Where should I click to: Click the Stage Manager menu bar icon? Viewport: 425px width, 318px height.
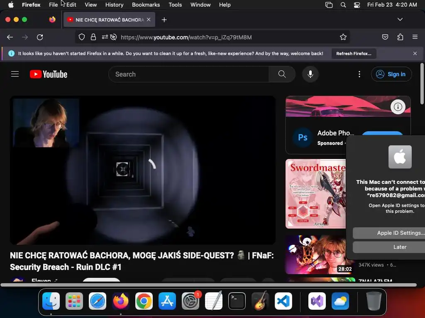pos(329,5)
